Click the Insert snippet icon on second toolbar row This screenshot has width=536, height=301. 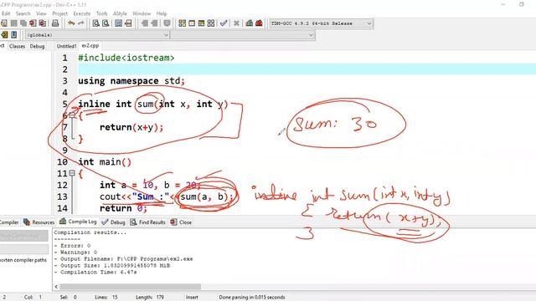coord(4,35)
